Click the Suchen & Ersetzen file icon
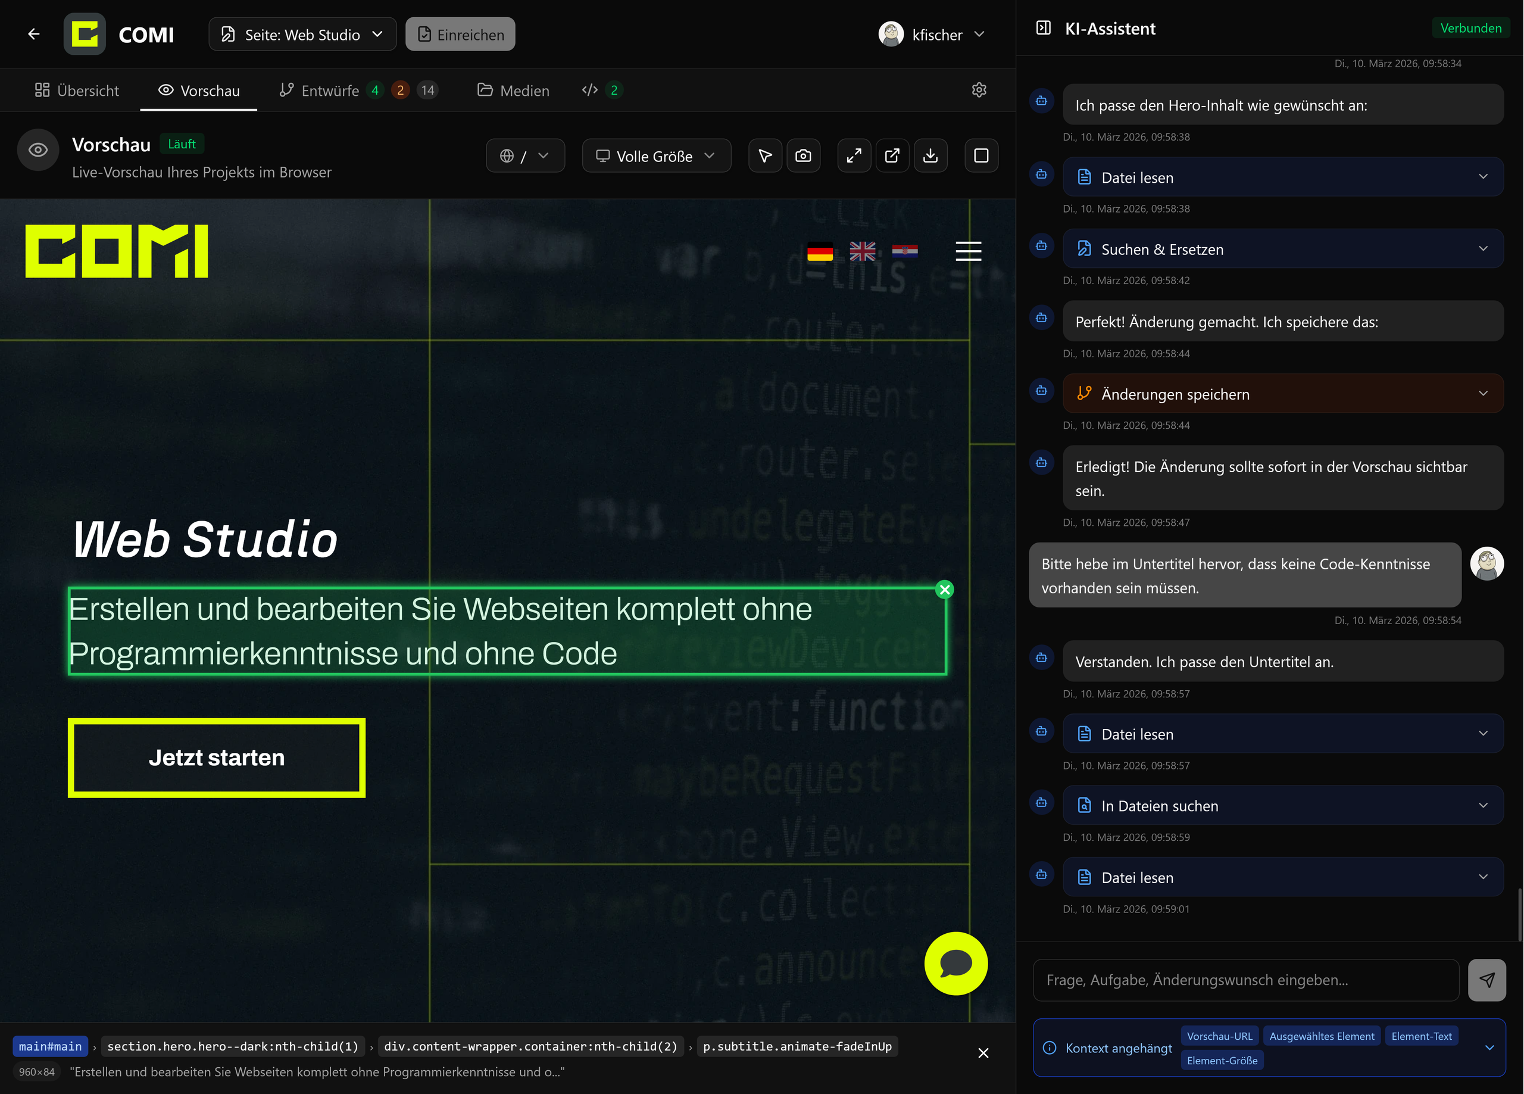Screen dimensions: 1524x1094 point(1085,249)
